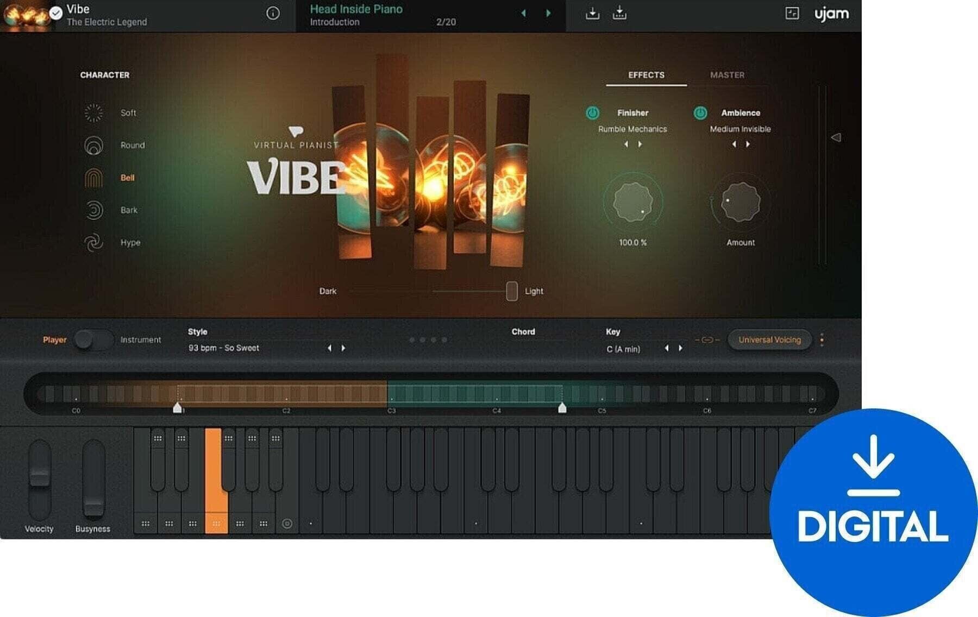
Task: Step Key selection down
Action: point(667,348)
